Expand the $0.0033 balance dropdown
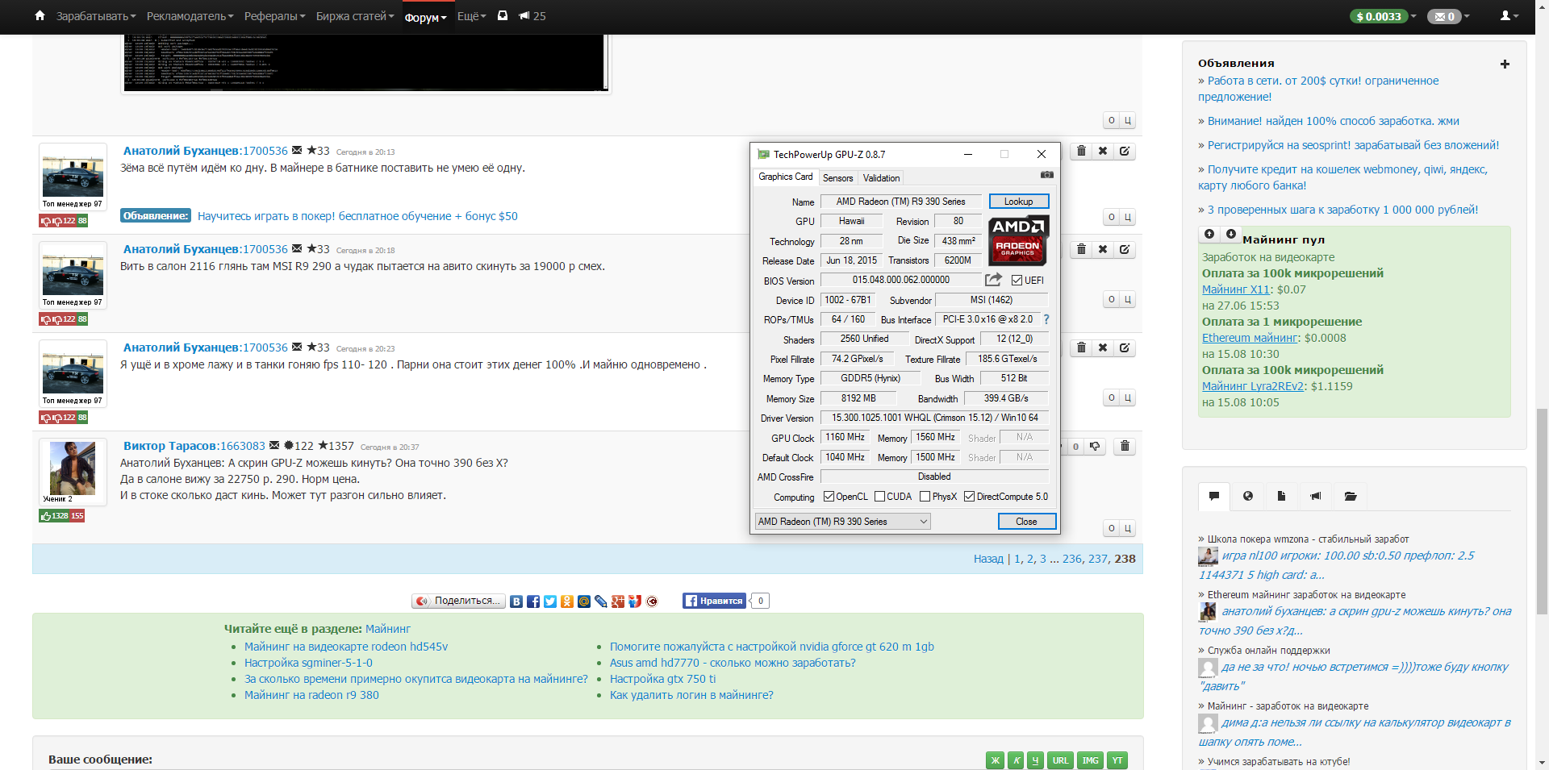This screenshot has width=1549, height=770. pyautogui.click(x=1383, y=16)
